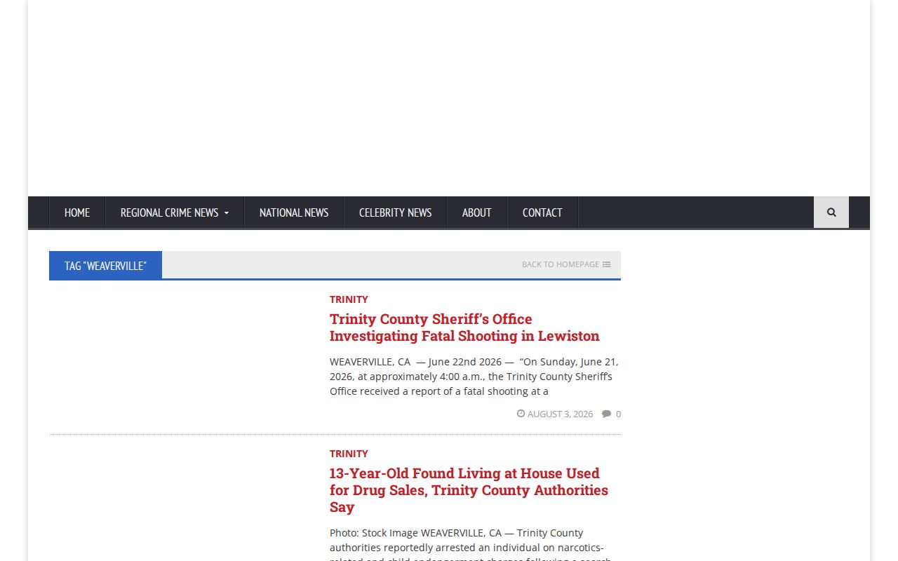The image size is (898, 561).
Task: Select the TAG "WEAVERVILLE" heading label
Action: (x=105, y=265)
